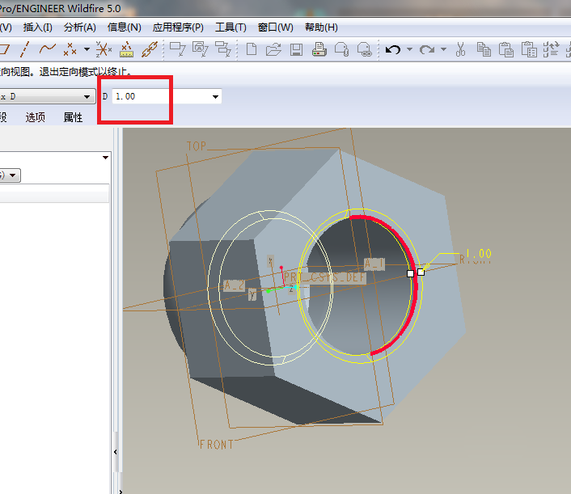Click the analysis measure feature icon
The width and height of the screenshot is (571, 494).
(126, 49)
